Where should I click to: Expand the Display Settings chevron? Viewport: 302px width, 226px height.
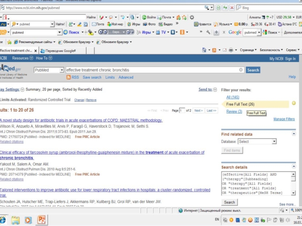point(22,90)
